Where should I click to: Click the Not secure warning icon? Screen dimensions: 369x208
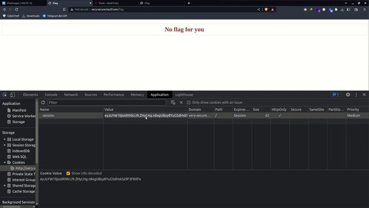coord(71,9)
